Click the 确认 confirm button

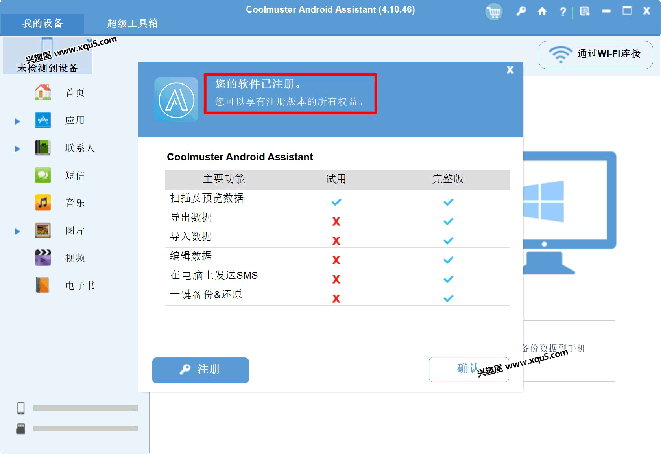(469, 369)
